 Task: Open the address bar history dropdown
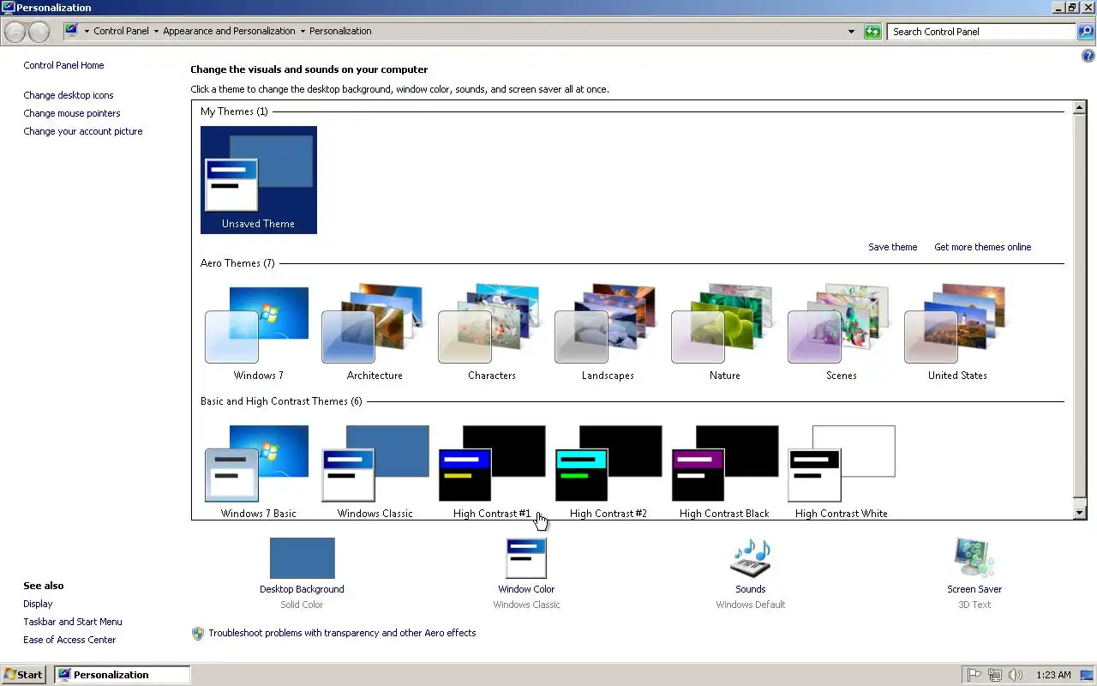pyautogui.click(x=851, y=32)
